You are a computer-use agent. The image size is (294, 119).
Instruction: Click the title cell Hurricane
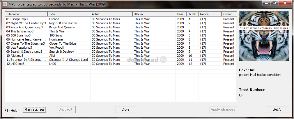click(56, 40)
